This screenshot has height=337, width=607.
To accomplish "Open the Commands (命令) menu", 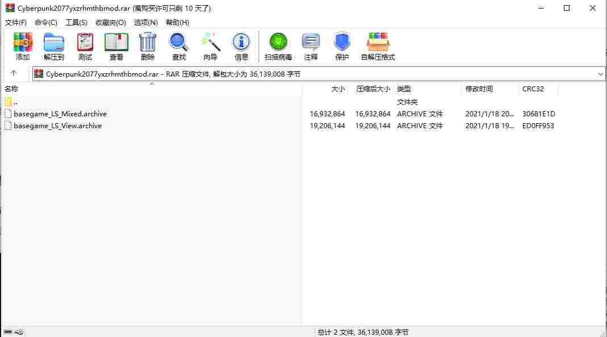I will click(x=45, y=23).
